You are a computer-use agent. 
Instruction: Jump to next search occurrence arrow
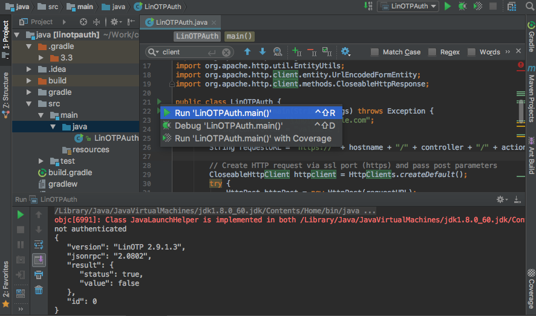[x=263, y=52]
